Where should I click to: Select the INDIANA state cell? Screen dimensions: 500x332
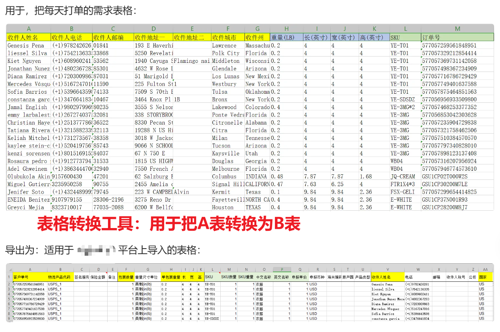click(257, 176)
